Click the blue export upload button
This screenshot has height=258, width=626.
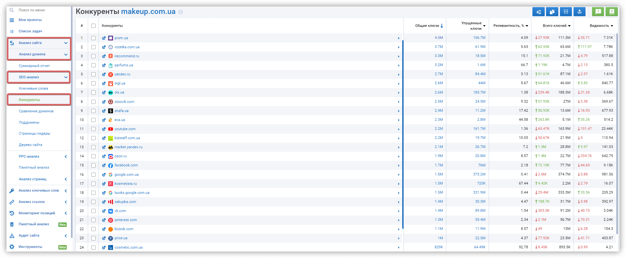[579, 12]
